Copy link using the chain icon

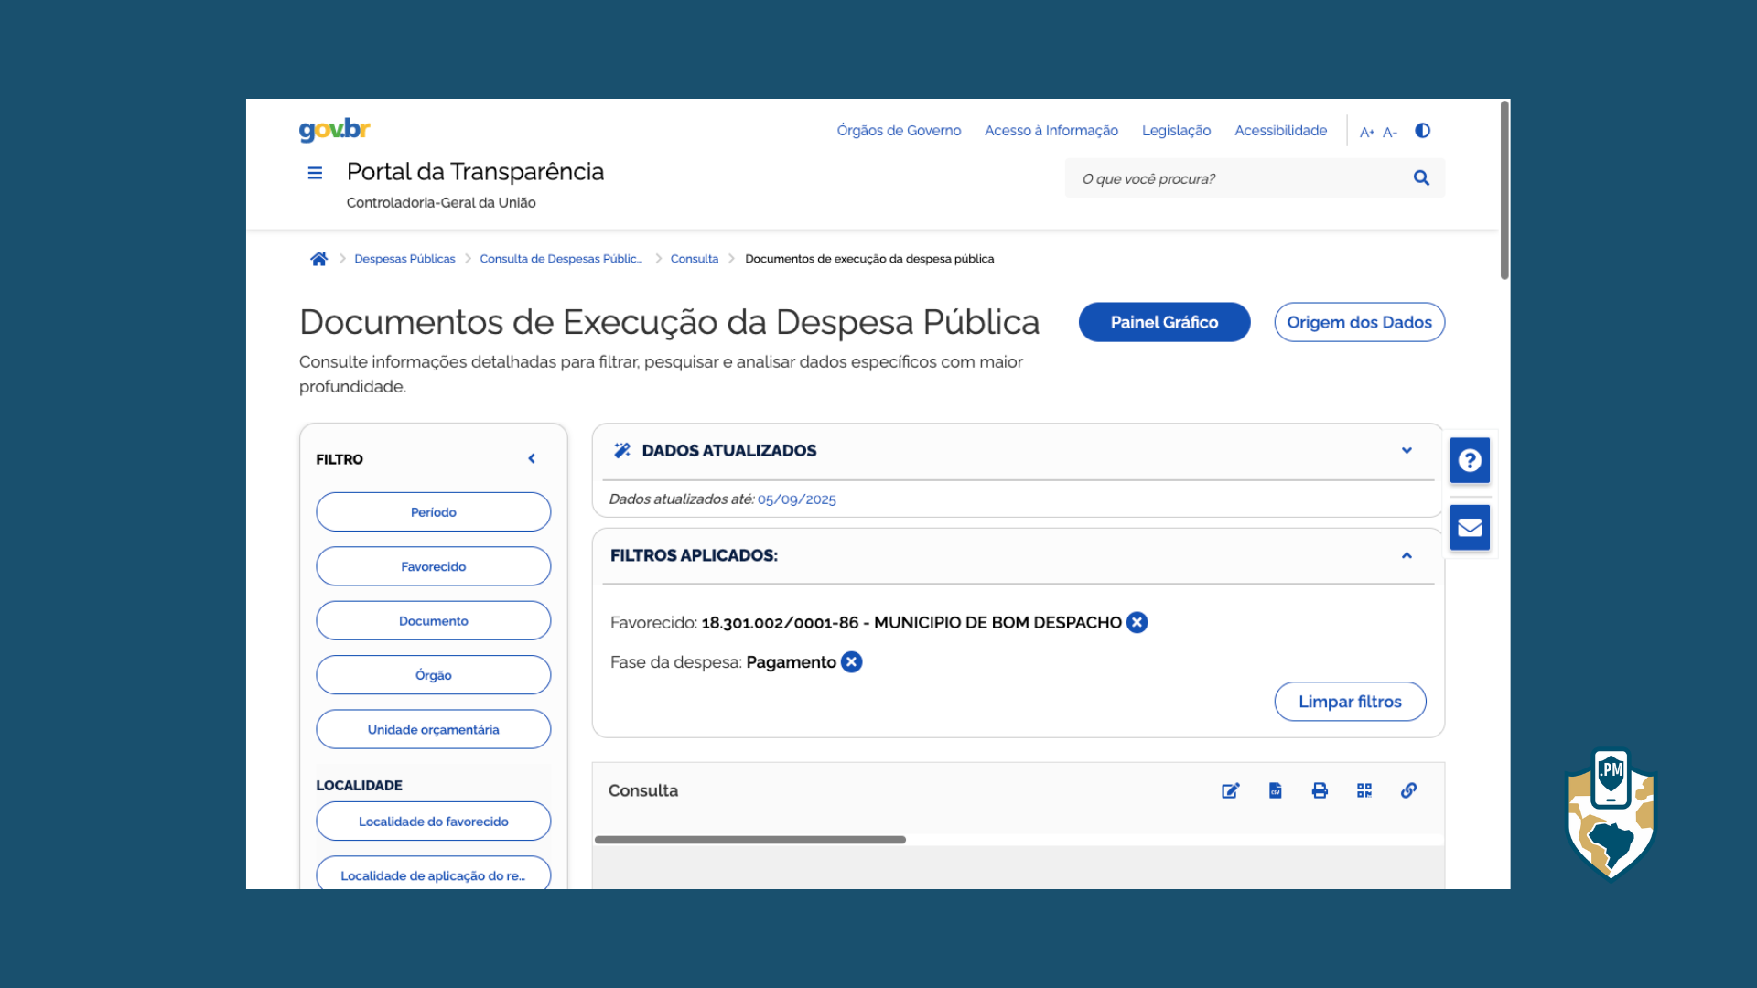[1408, 790]
